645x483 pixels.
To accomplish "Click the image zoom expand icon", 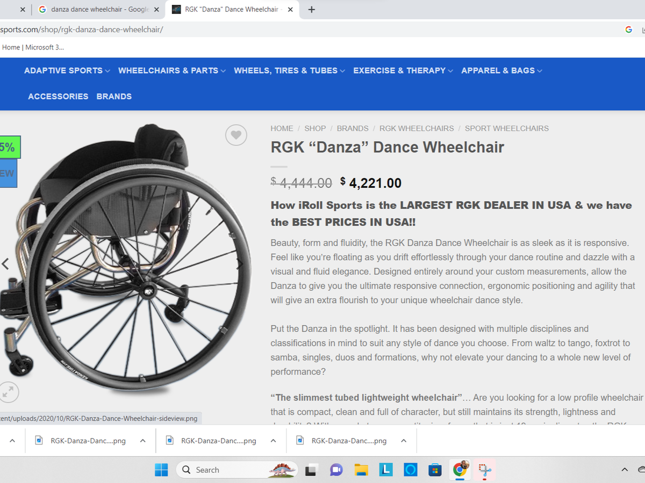I will (x=8, y=392).
